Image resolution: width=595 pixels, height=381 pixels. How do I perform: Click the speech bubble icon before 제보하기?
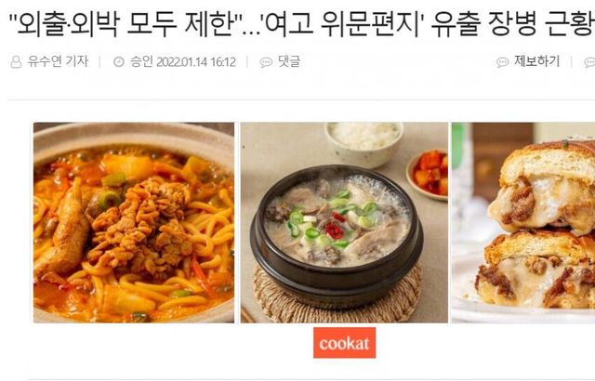pos(502,62)
